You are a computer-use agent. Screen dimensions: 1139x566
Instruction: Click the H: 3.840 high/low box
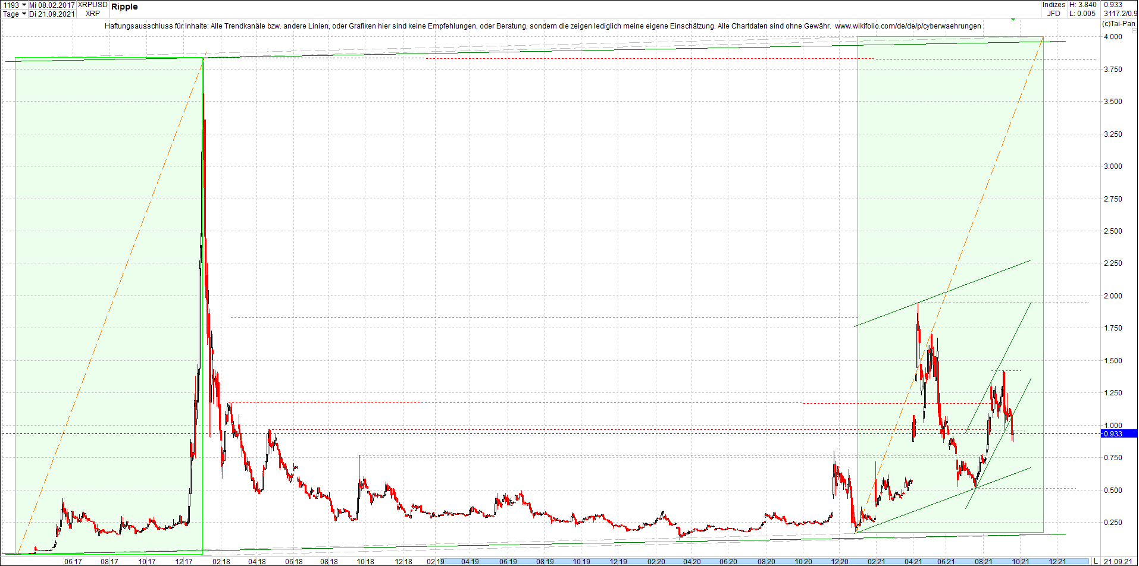pos(1083,9)
